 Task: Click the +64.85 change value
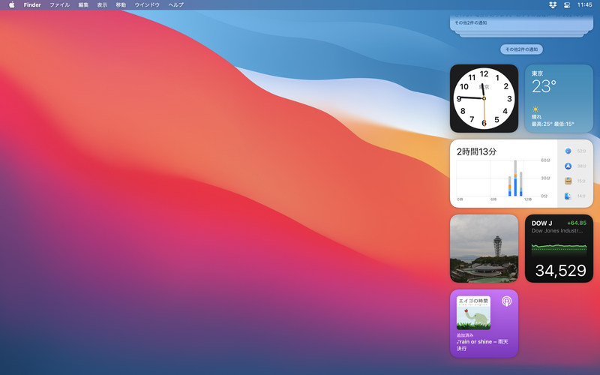tap(577, 223)
